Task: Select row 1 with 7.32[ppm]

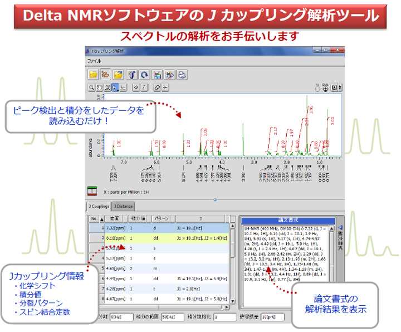Action: pos(159,228)
